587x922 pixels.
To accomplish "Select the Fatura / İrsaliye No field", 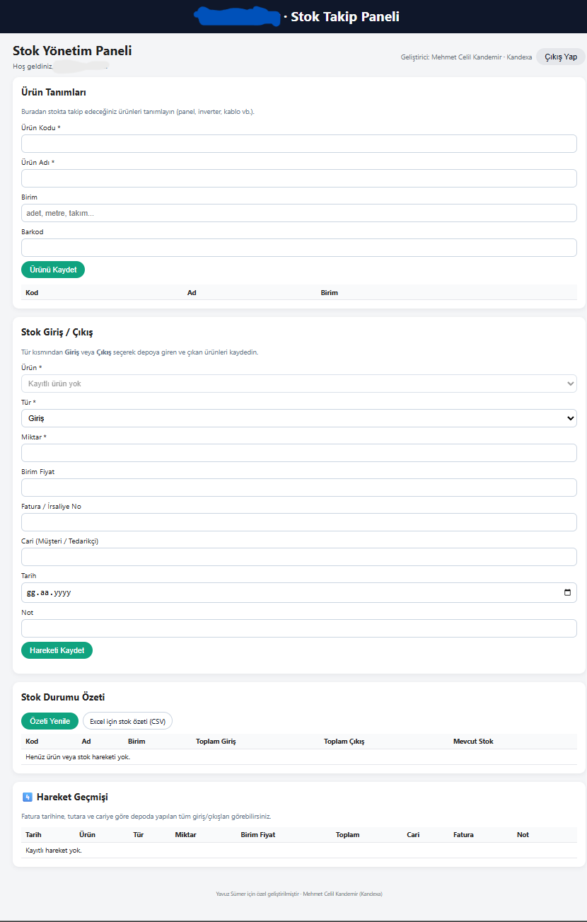I will tap(298, 522).
